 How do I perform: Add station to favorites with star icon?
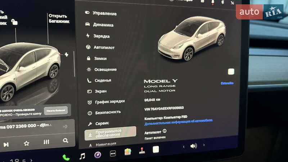tap(26, 143)
